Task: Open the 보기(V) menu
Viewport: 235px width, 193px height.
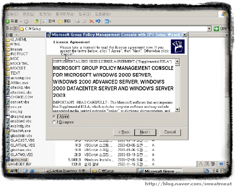Action: [45, 14]
